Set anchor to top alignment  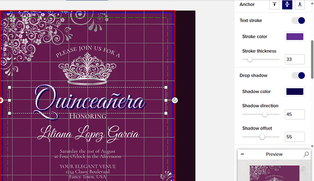click(274, 5)
